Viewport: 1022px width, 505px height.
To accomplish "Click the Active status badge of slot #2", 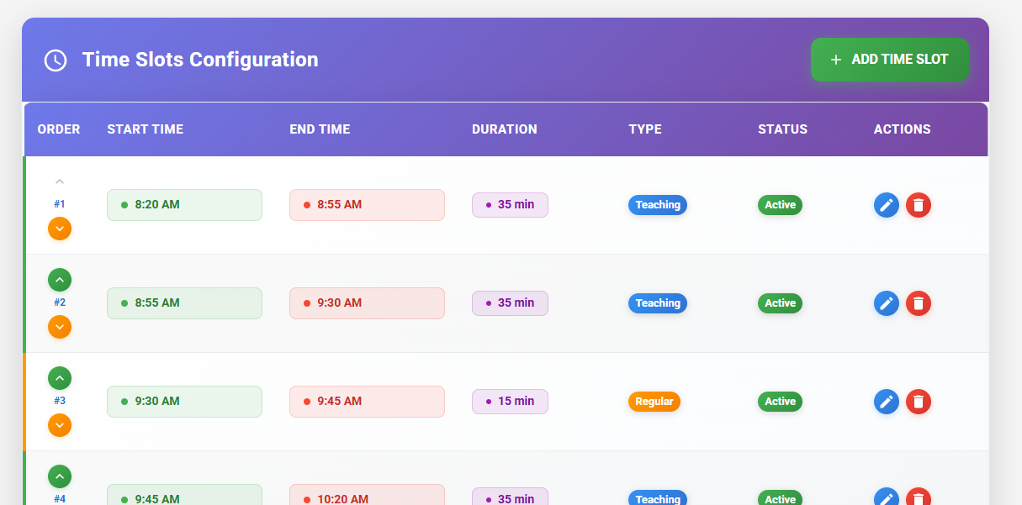I will point(780,303).
